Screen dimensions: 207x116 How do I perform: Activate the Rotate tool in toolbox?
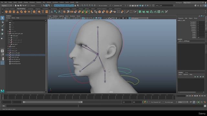[2, 34]
